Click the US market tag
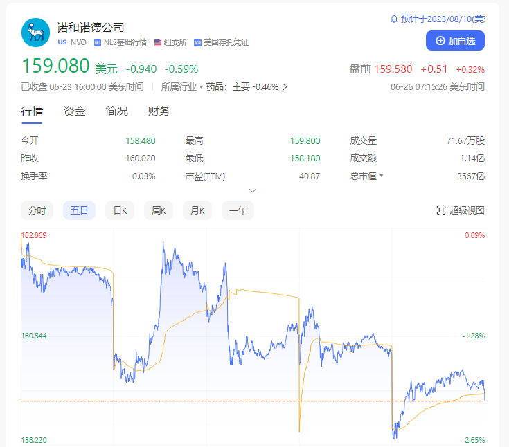 [62, 42]
